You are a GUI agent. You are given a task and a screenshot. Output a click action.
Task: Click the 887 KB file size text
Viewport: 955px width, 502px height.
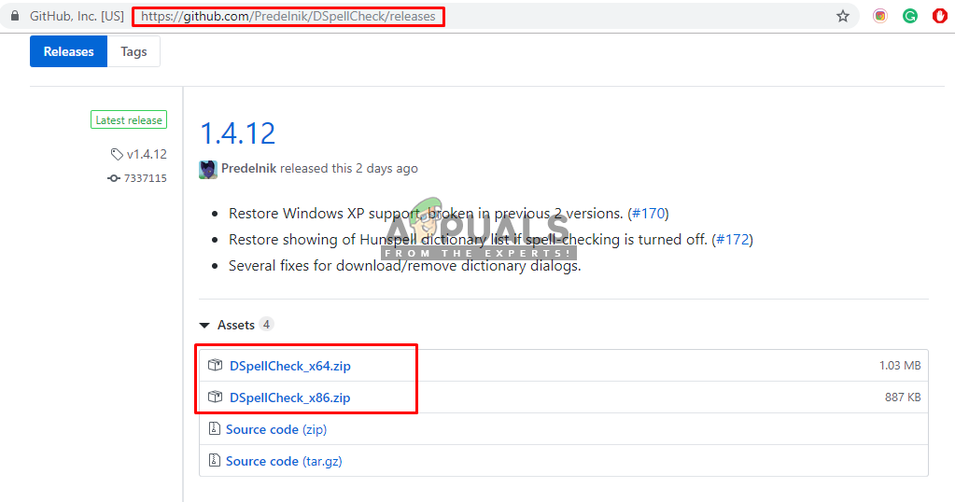(903, 397)
